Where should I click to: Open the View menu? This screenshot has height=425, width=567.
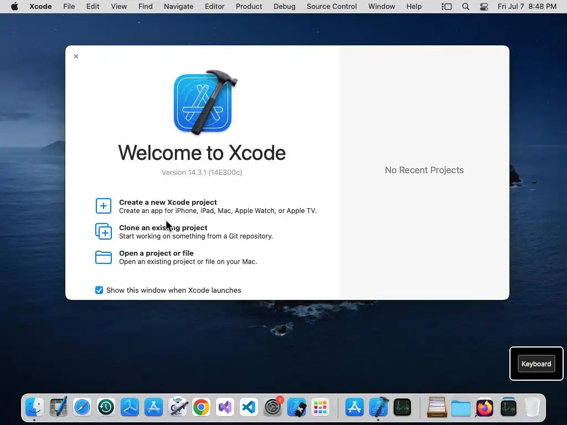(118, 7)
